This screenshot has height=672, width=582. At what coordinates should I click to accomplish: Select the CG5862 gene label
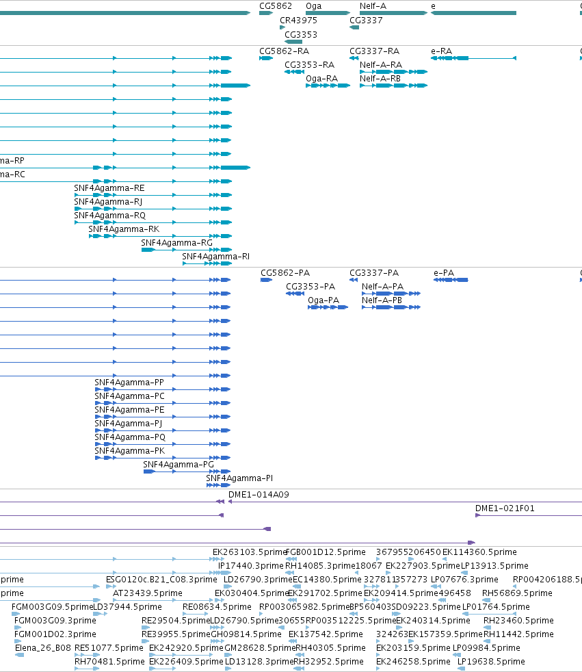pyautogui.click(x=276, y=6)
